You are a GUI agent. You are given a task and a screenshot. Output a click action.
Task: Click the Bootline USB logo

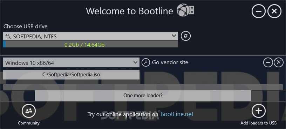coord(185,10)
